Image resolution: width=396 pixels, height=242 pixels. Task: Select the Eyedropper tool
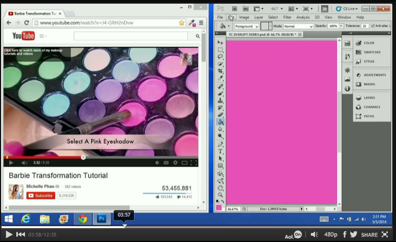point(220,78)
